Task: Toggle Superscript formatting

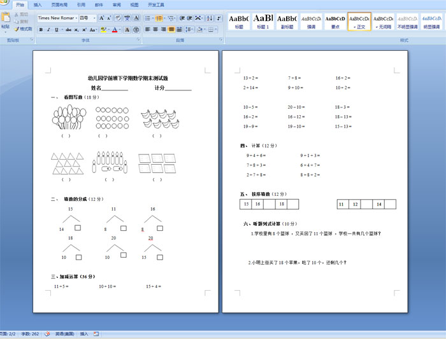Action: tap(84, 29)
